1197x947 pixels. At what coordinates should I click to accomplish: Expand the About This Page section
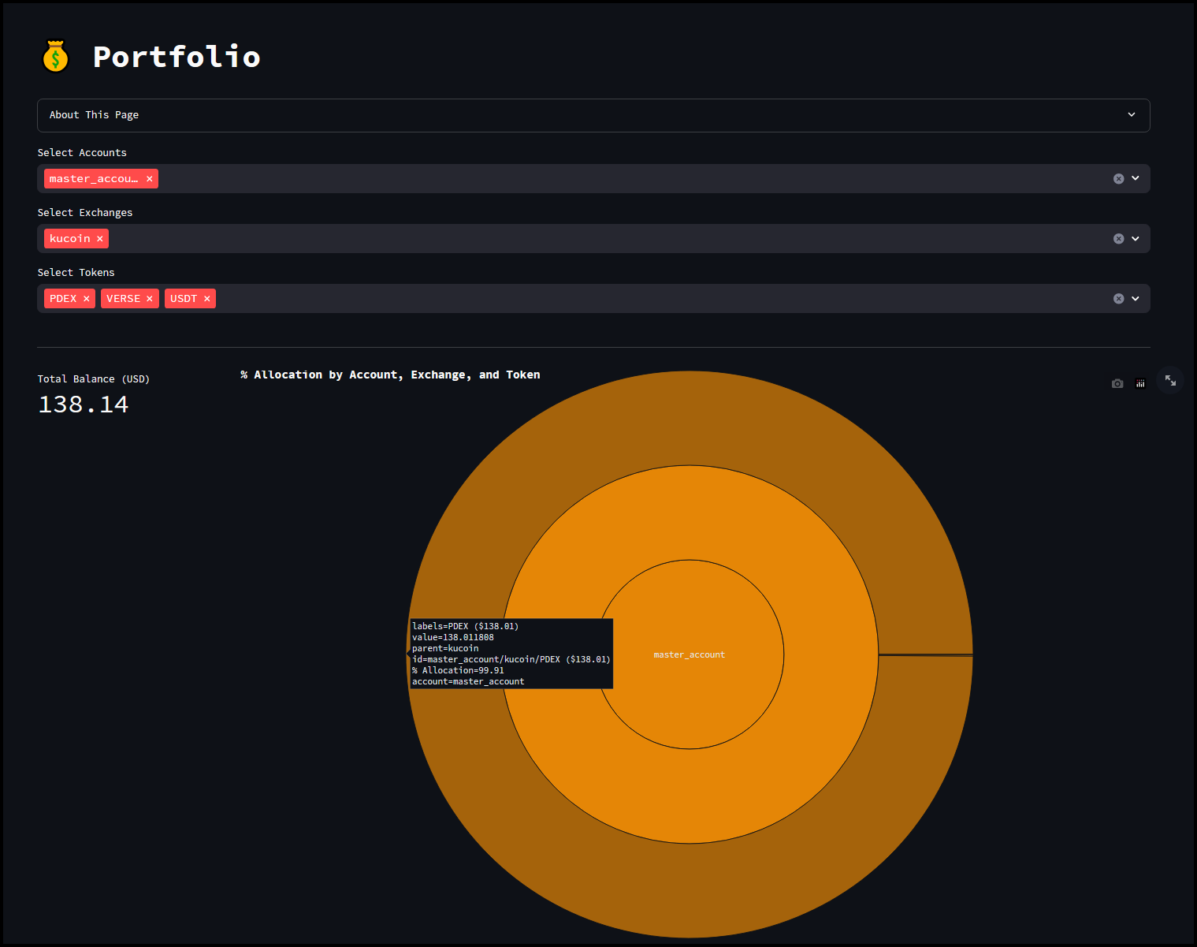pyautogui.click(x=593, y=115)
